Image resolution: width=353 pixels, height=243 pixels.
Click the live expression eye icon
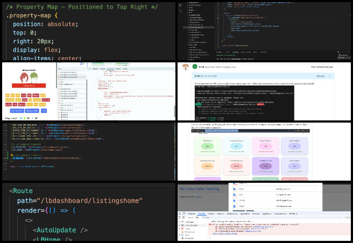(x=197, y=217)
